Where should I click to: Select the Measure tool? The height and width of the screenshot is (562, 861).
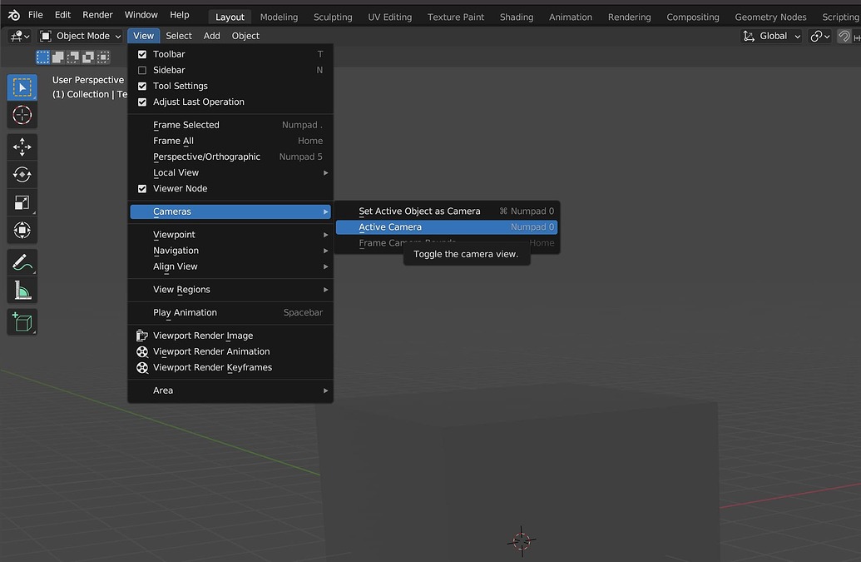[x=22, y=290]
